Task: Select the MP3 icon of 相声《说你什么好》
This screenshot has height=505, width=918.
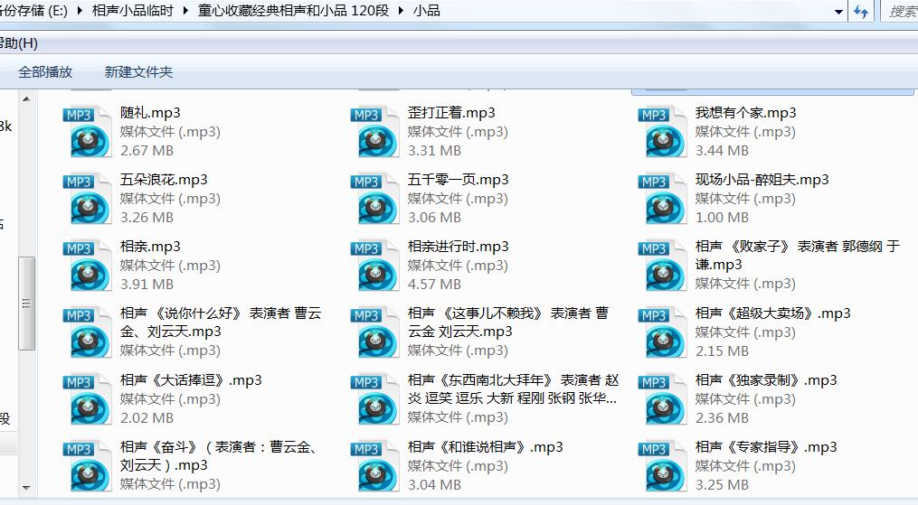Action: 87,332
